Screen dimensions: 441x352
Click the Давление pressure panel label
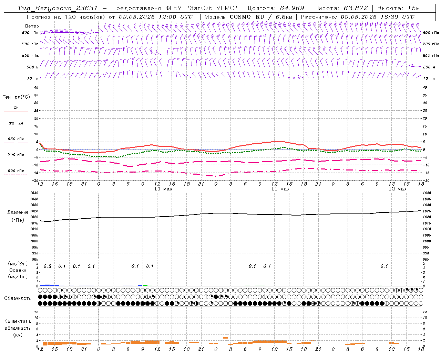18,212
